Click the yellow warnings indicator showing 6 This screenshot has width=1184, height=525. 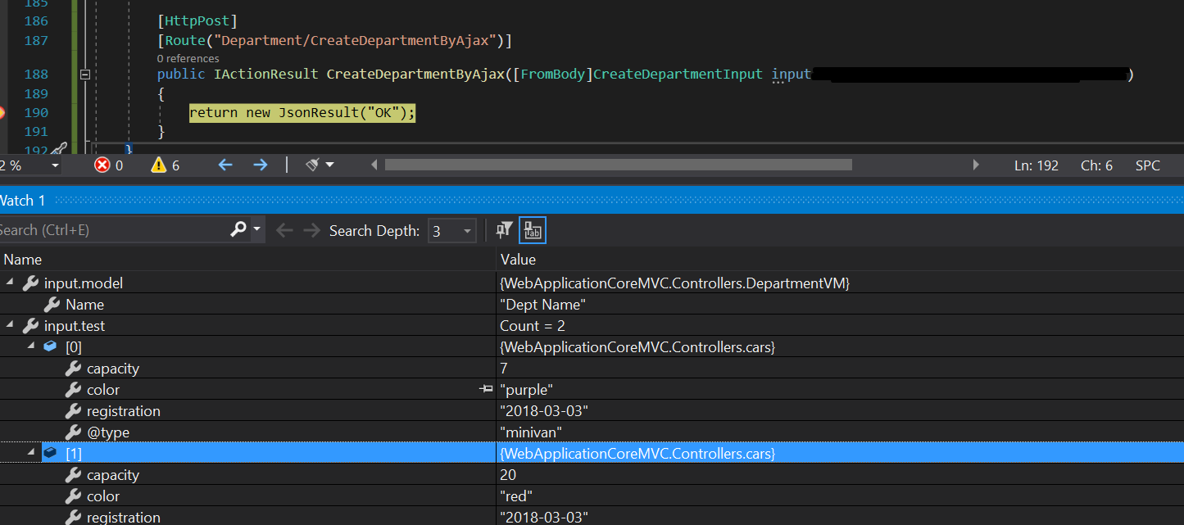tap(165, 165)
